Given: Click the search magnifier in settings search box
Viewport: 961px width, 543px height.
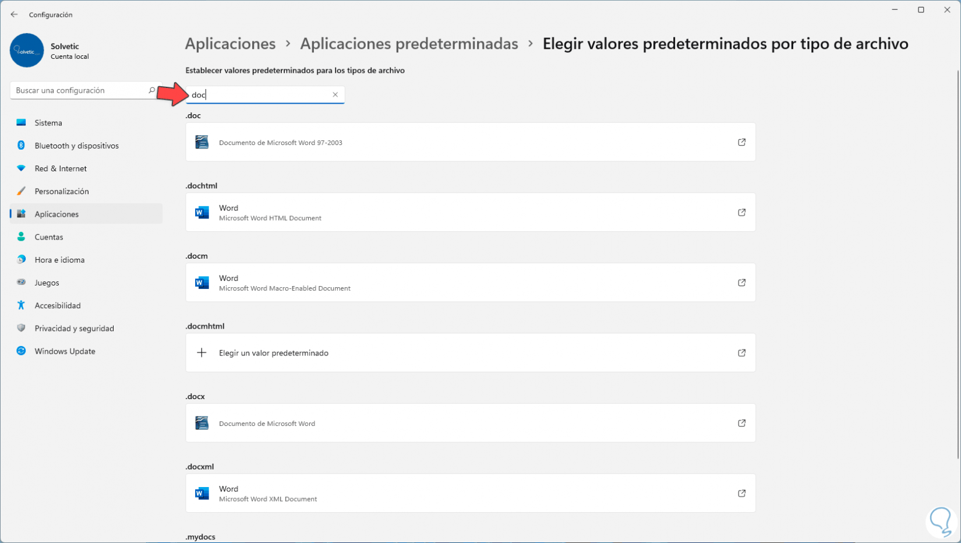Looking at the screenshot, I should point(151,90).
